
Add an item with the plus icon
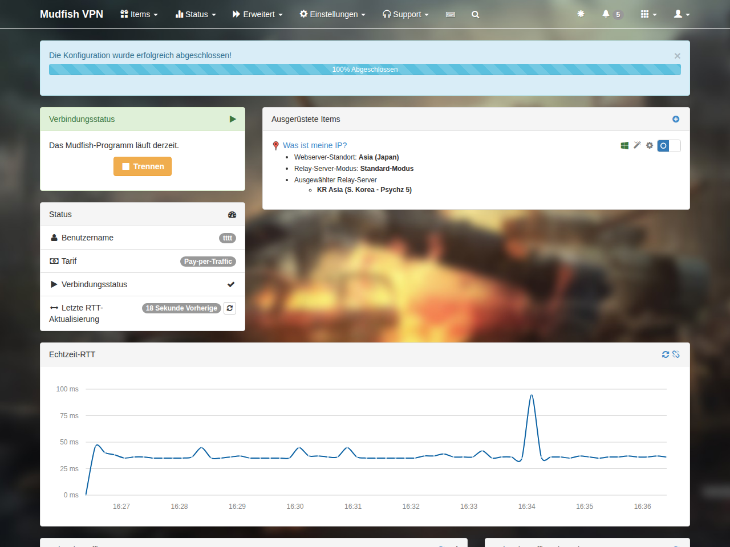(676, 119)
